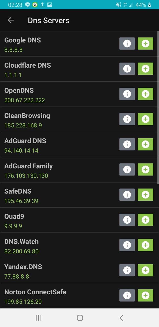
Task: Add Cloudflare DNS server
Action: [x=145, y=69]
